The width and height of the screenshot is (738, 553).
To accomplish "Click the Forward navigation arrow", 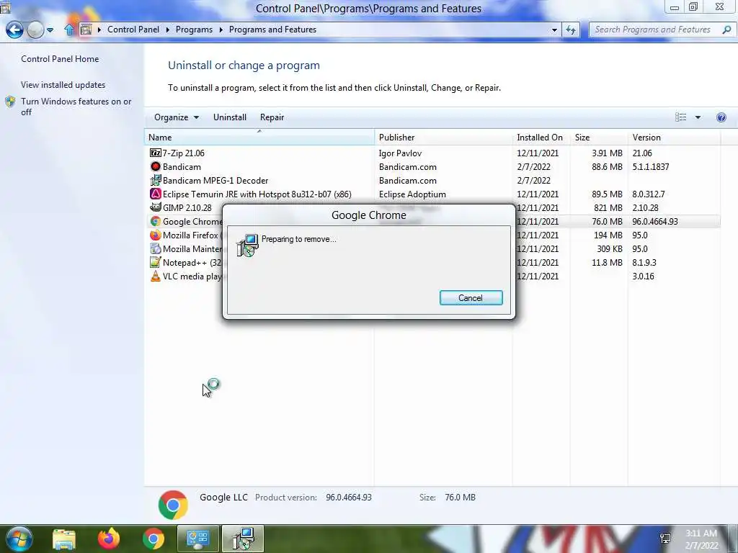I will (x=35, y=30).
